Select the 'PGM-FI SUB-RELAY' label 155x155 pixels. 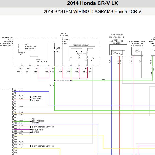pos(81,45)
